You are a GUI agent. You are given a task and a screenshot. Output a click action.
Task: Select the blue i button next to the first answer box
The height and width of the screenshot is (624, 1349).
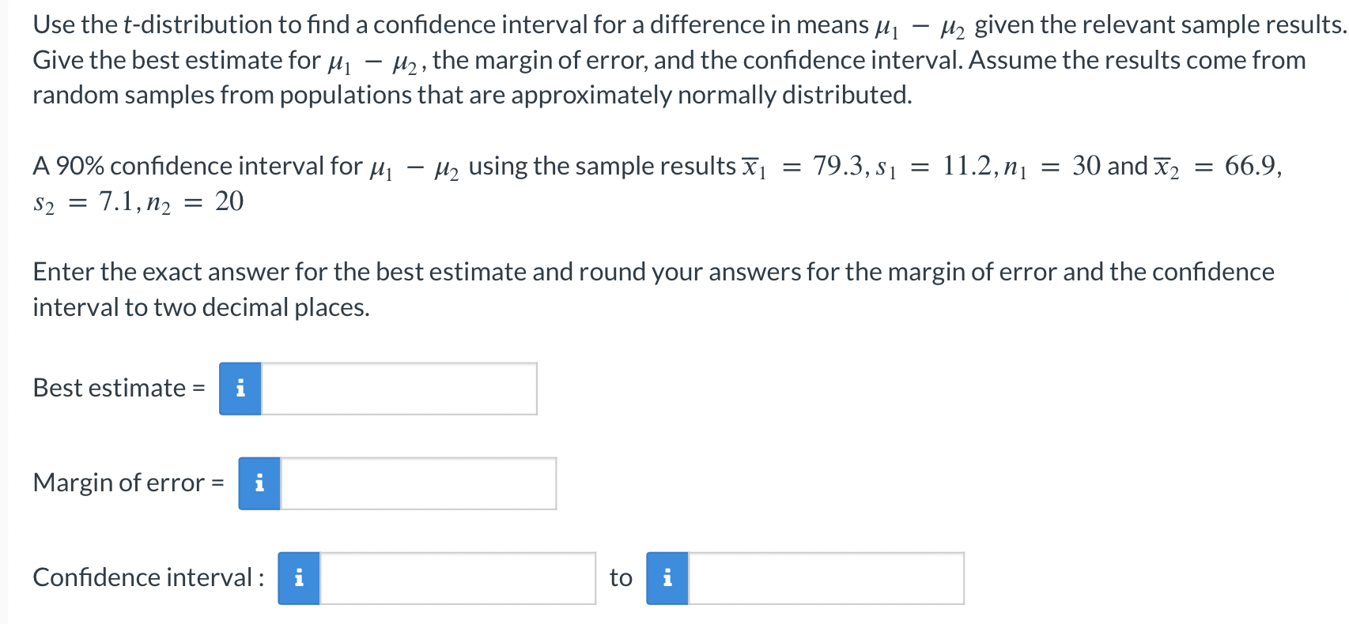point(240,388)
